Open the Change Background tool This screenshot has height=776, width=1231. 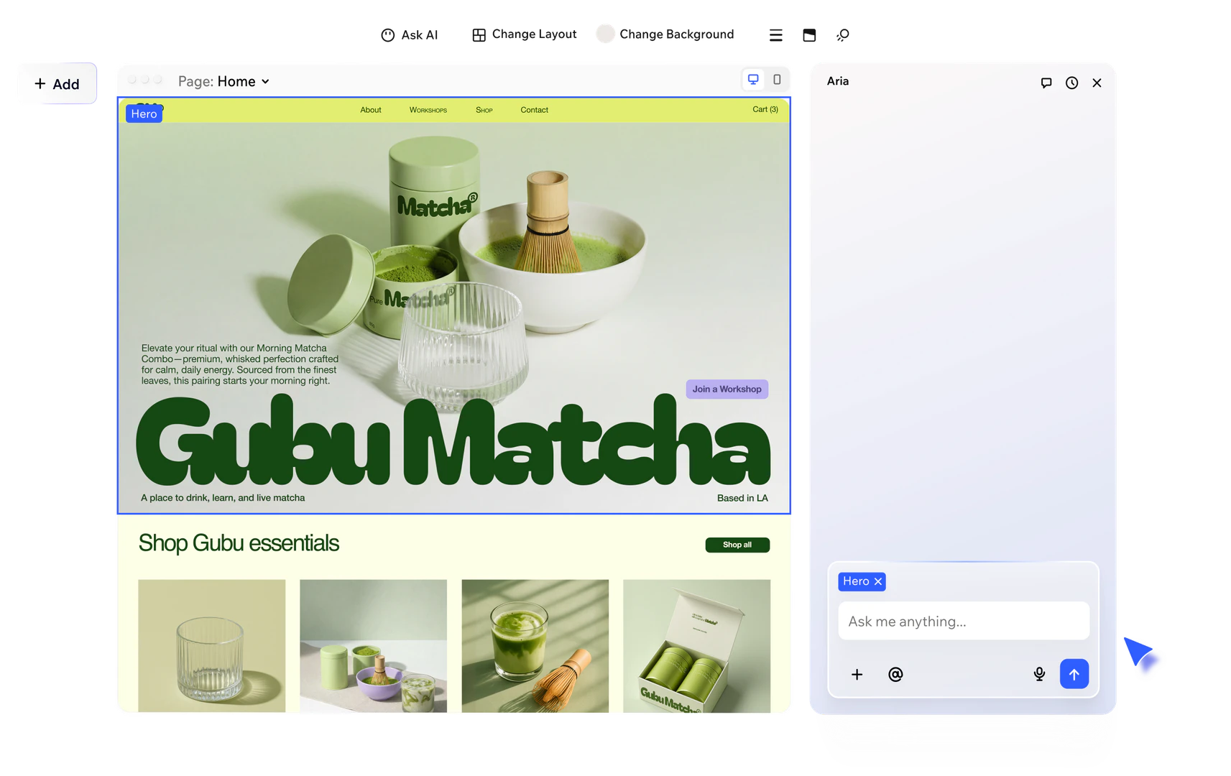point(604,34)
